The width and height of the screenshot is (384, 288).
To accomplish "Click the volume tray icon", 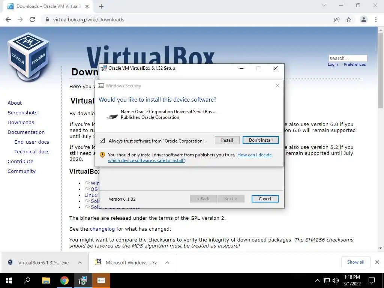I will point(336,280).
